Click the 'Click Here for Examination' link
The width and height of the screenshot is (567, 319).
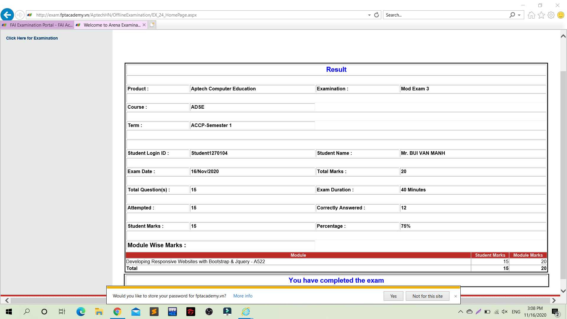[32, 38]
